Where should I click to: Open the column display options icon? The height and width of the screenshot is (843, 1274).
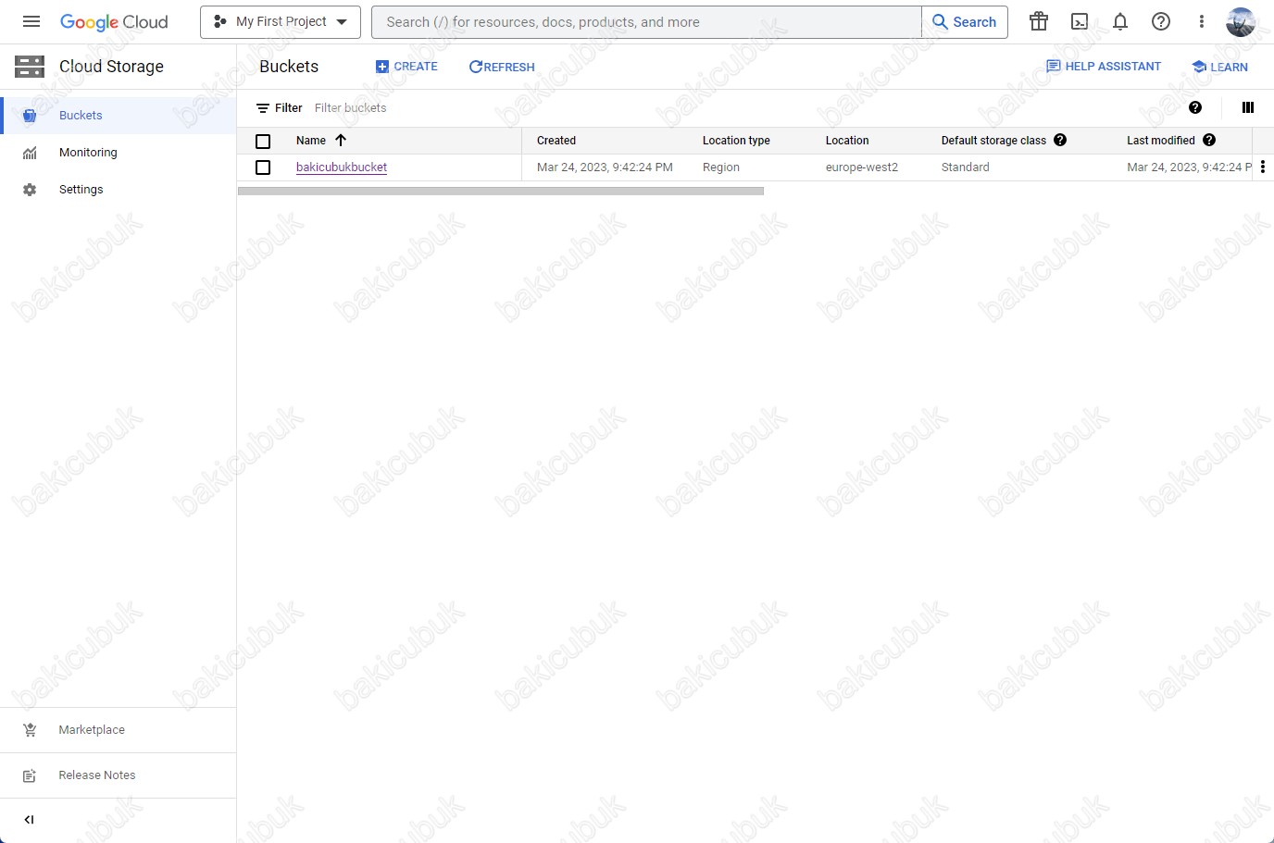click(1247, 107)
